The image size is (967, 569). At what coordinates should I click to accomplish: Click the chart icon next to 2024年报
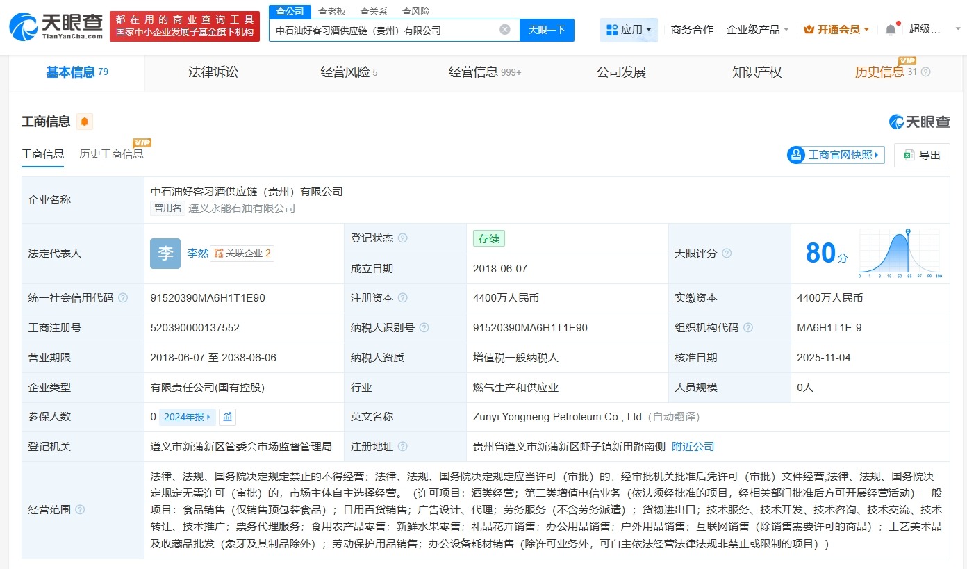point(229,418)
